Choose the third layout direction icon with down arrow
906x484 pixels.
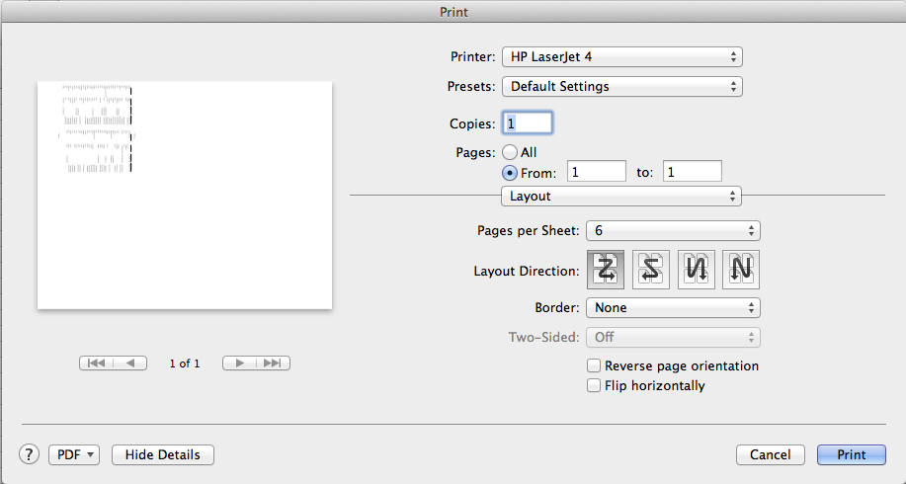[x=698, y=269]
